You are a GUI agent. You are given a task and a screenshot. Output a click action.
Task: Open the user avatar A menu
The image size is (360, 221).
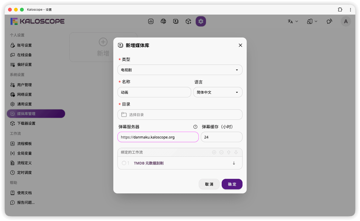point(346,21)
